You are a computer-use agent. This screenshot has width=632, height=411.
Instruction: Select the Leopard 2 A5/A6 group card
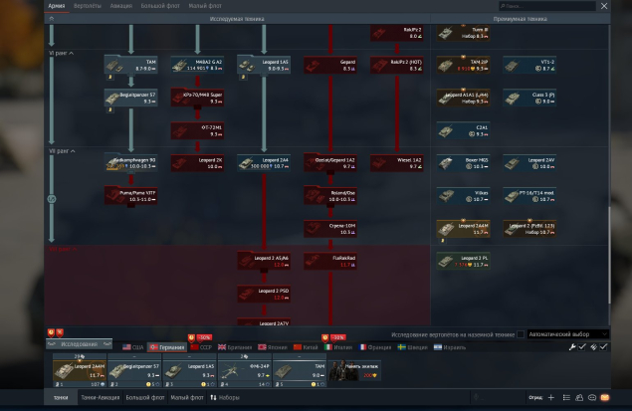tap(264, 261)
